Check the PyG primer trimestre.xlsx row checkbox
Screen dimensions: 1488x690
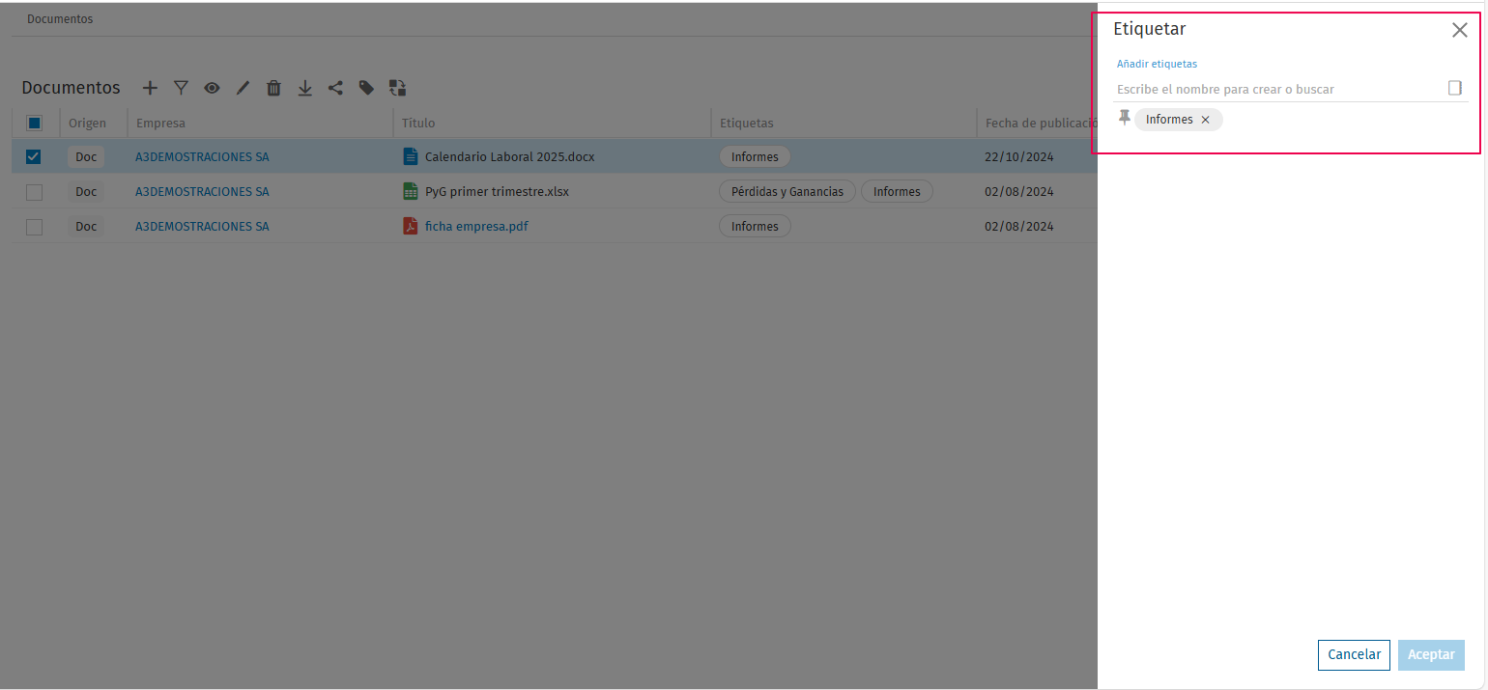point(34,192)
